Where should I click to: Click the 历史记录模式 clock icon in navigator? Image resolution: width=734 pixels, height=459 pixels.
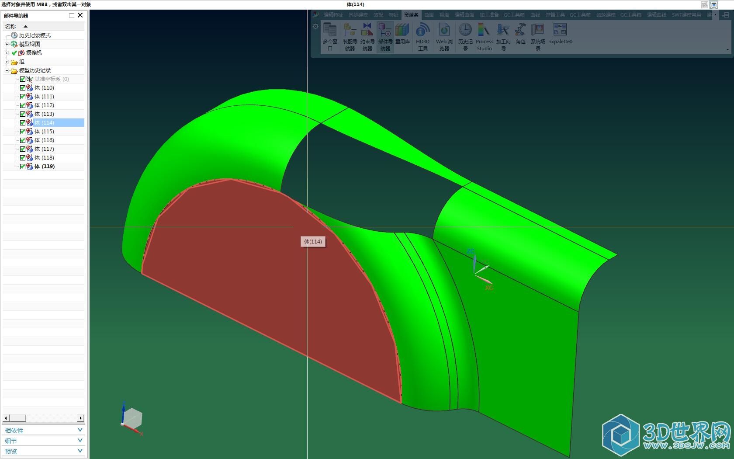point(14,35)
